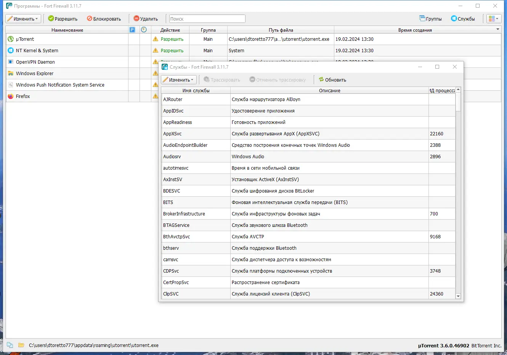Select the BTAGService service
Viewport: 507px width, 355px height.
point(176,225)
